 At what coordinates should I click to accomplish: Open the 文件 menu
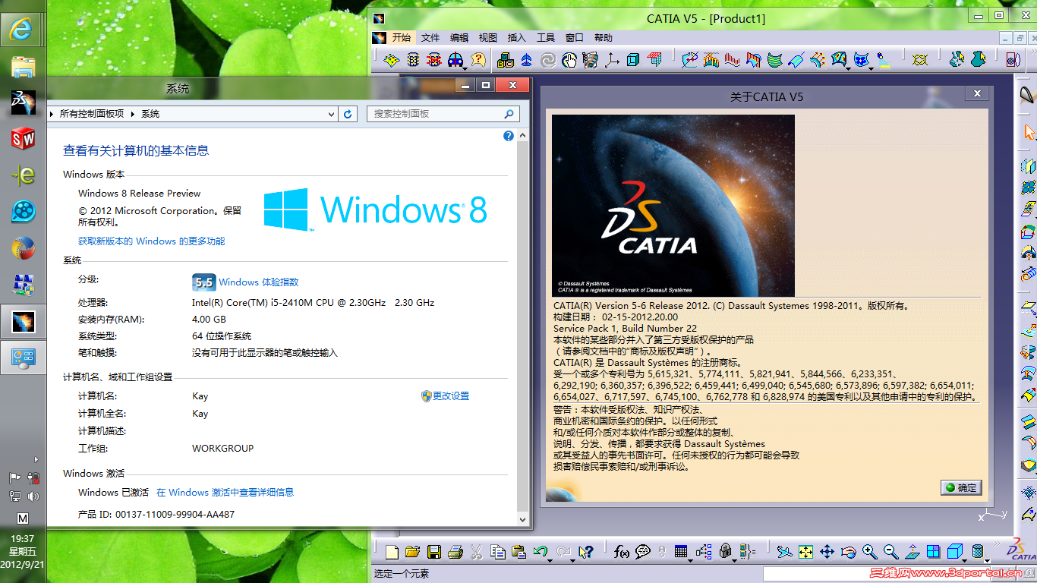(430, 38)
